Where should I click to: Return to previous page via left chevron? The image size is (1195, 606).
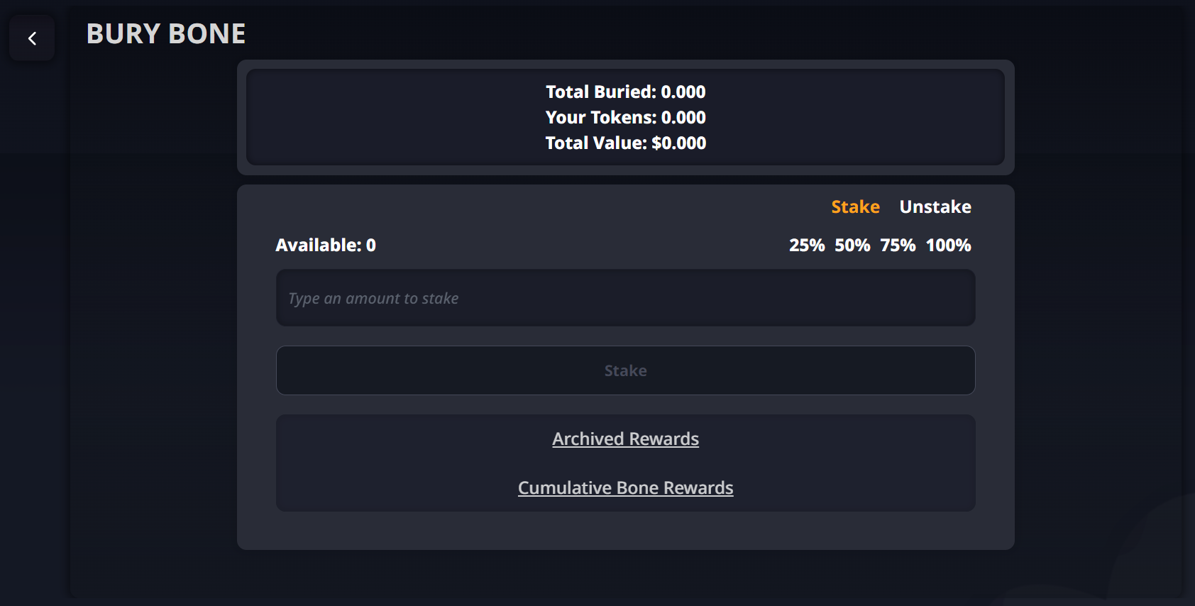point(32,38)
